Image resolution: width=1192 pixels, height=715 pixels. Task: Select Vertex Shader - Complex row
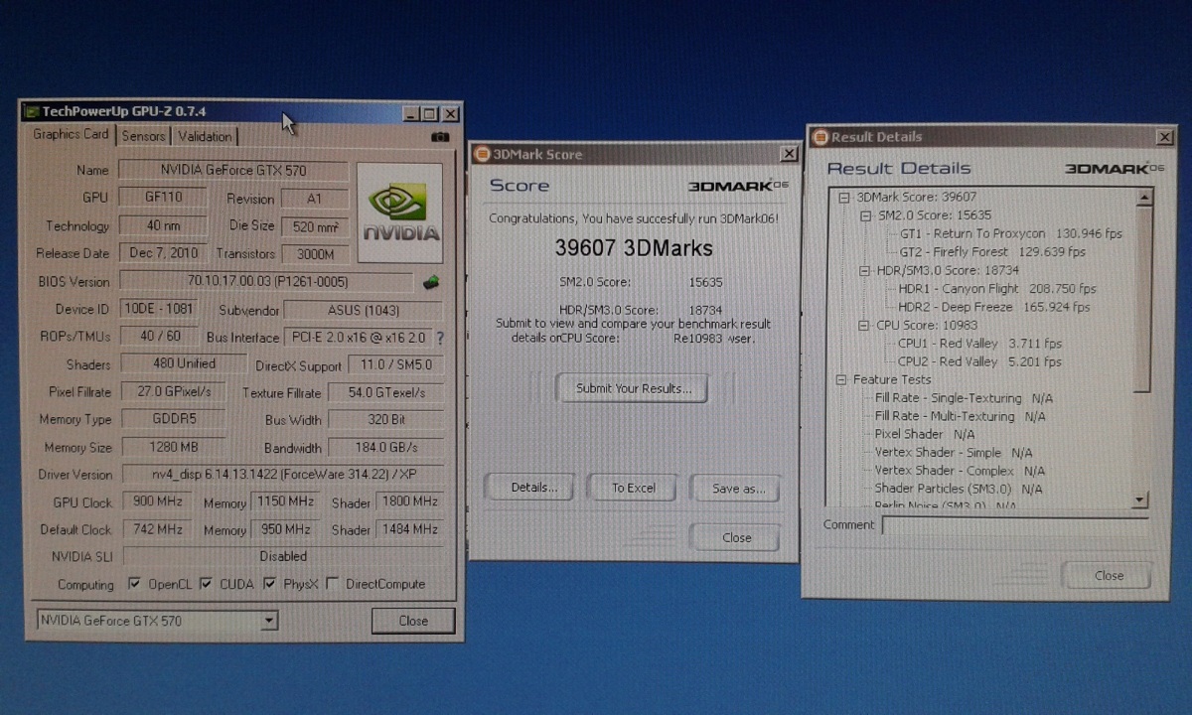click(960, 470)
